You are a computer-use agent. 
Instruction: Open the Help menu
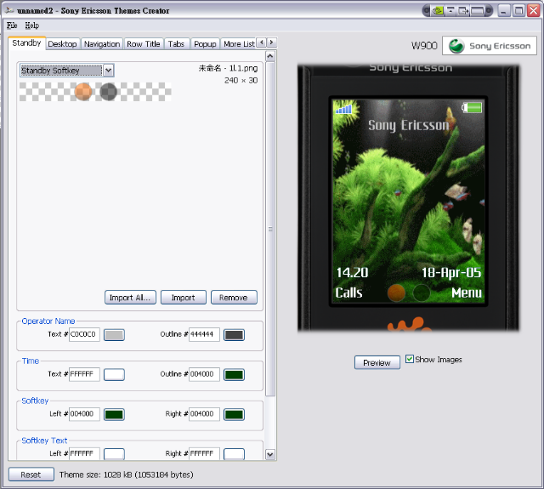32,26
